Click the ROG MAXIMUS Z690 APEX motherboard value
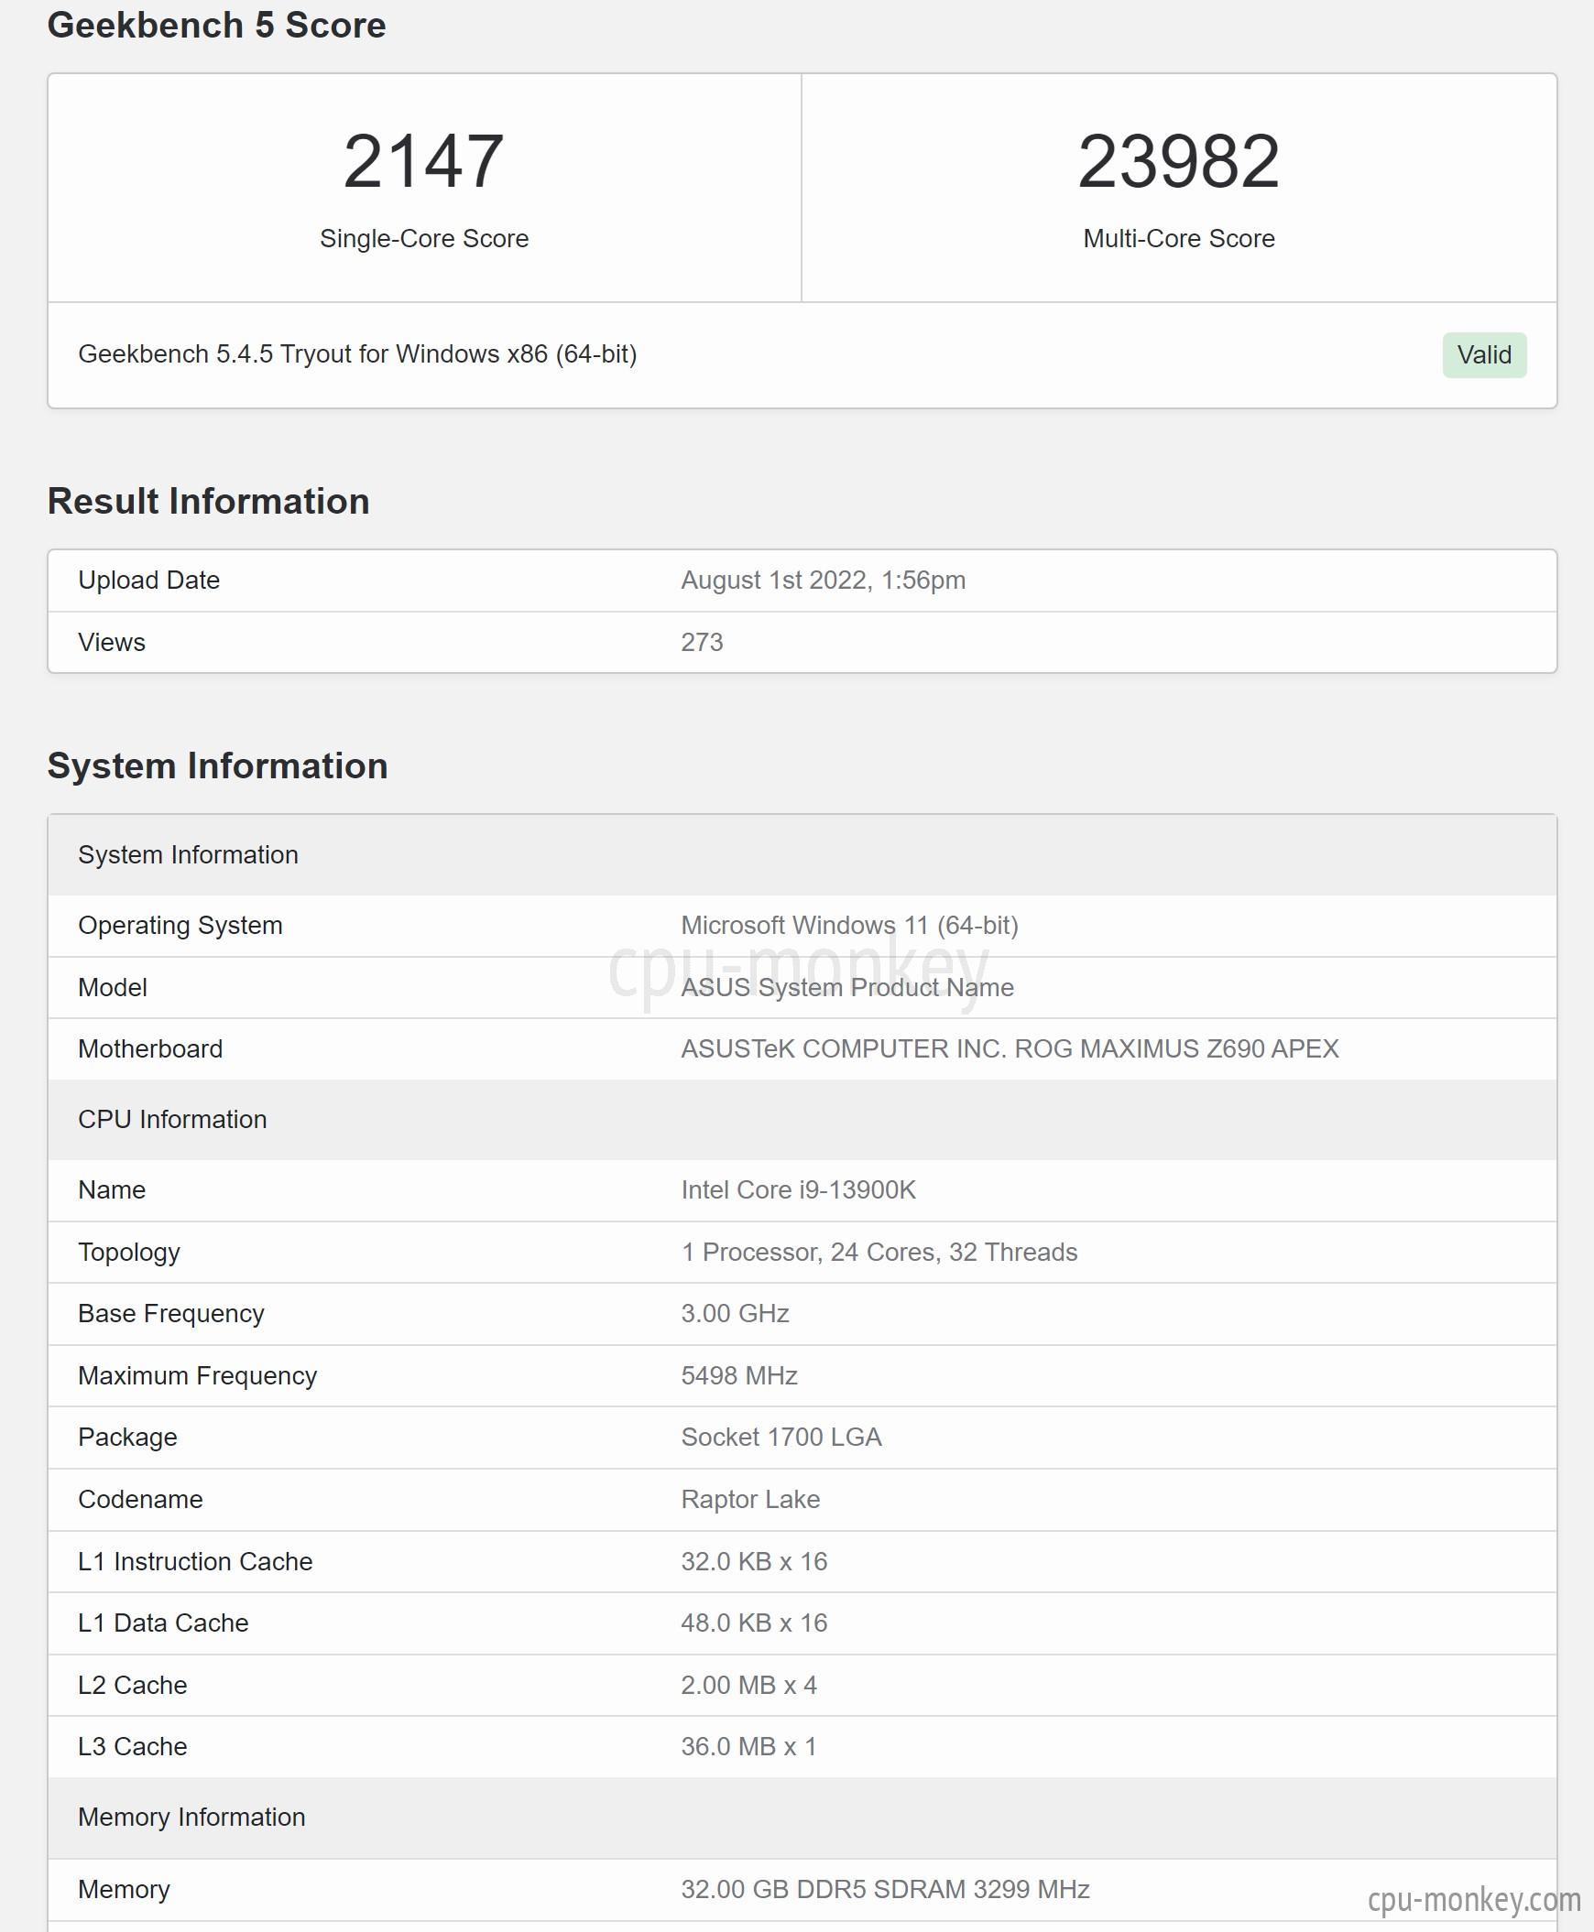 [x=1010, y=1049]
